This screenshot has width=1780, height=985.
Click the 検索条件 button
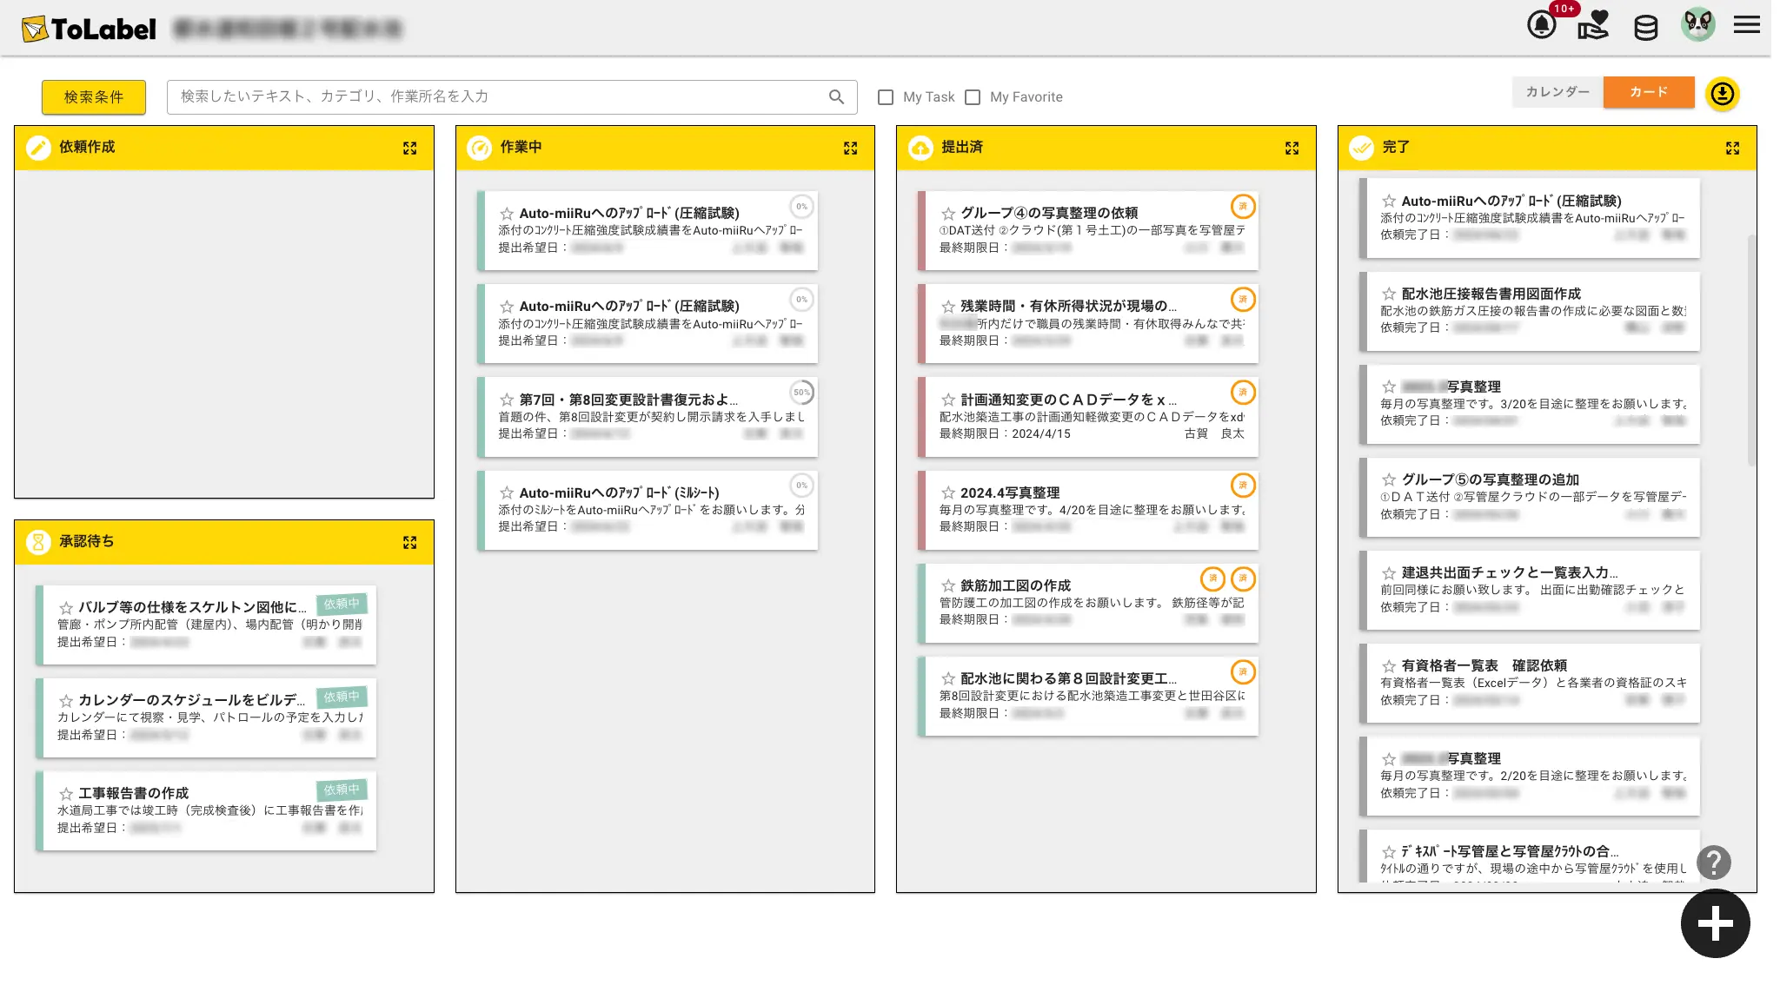coord(93,96)
